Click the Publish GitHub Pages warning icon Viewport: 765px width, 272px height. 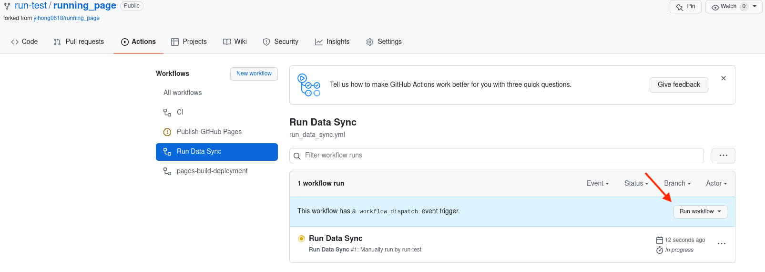point(167,132)
